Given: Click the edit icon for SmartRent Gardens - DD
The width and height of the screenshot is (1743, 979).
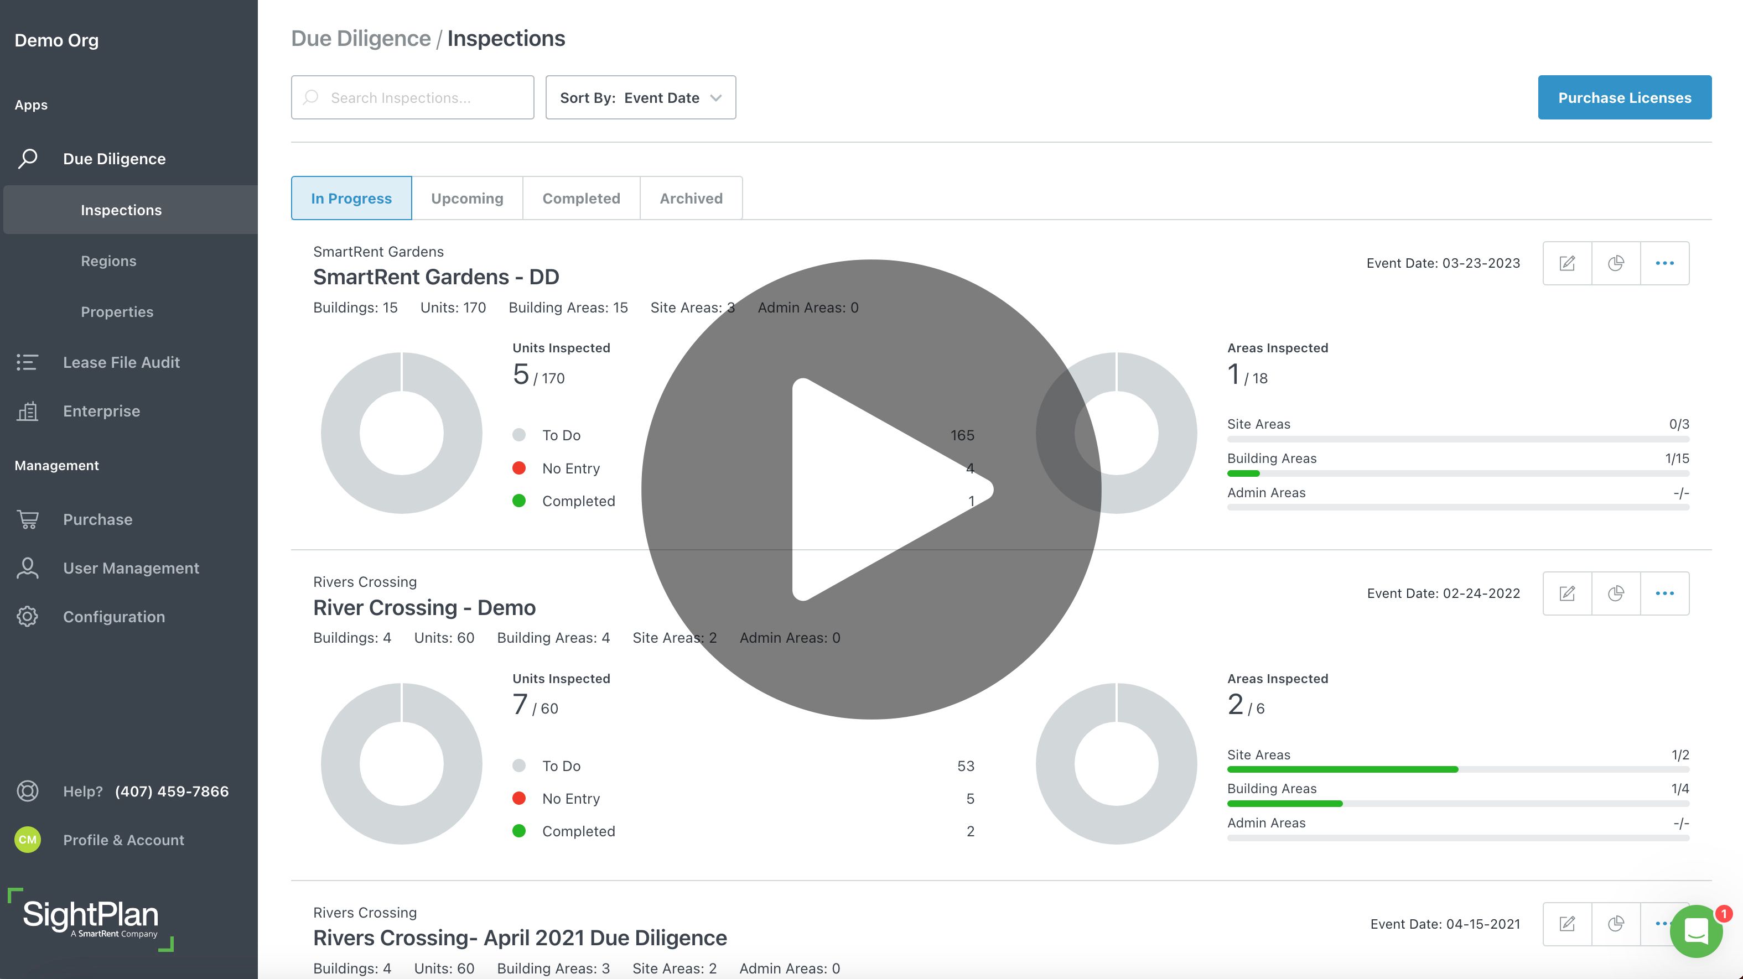Looking at the screenshot, I should point(1567,263).
